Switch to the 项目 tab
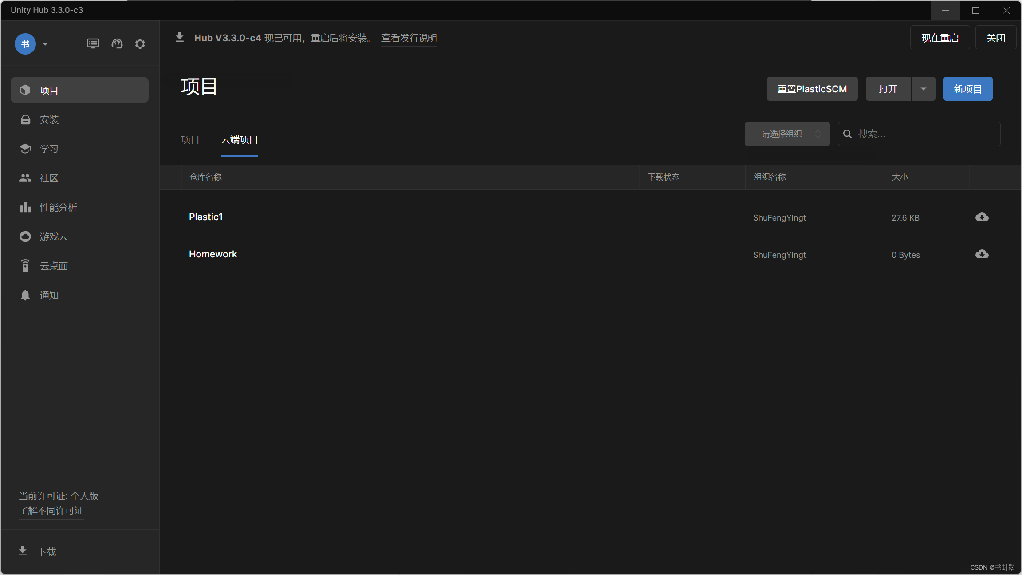The width and height of the screenshot is (1022, 575). pyautogui.click(x=190, y=140)
